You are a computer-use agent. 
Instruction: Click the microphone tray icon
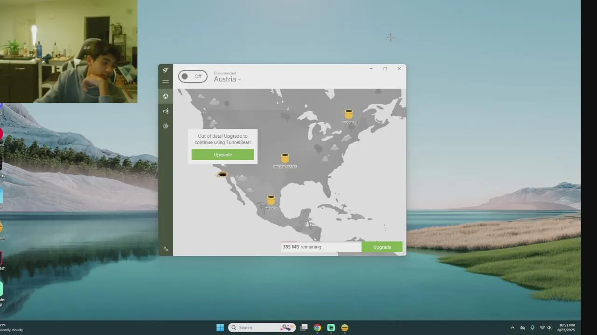[x=532, y=328]
